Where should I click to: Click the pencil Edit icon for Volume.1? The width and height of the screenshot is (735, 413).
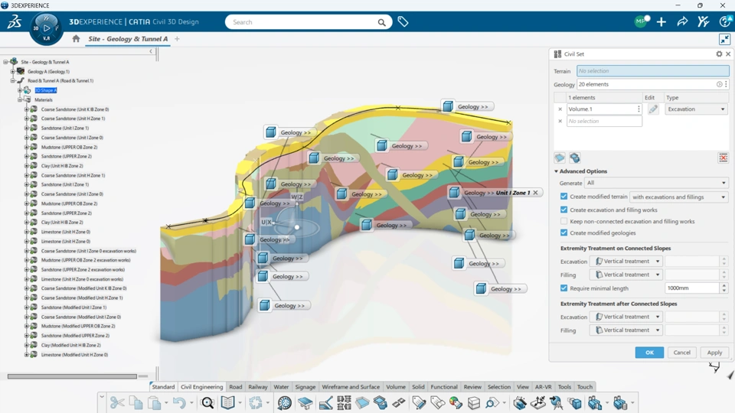click(653, 109)
